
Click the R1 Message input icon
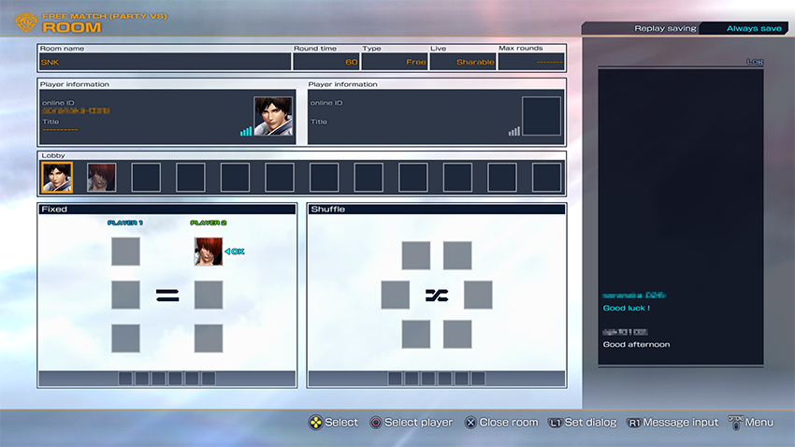click(633, 423)
